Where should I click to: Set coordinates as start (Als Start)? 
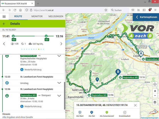(80, 114)
